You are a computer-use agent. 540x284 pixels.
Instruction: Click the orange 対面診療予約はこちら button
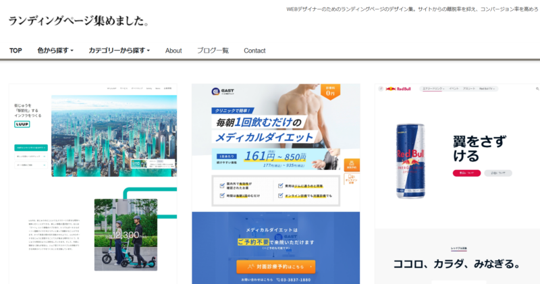(276, 266)
